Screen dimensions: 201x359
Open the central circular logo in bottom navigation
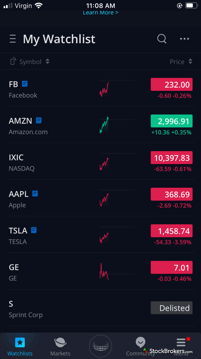click(x=100, y=346)
